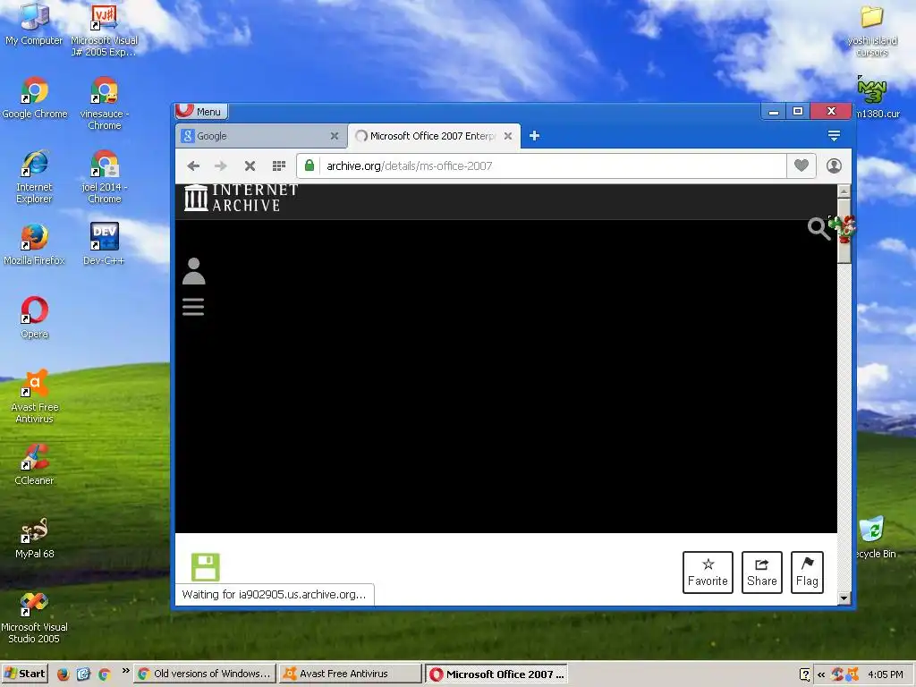This screenshot has height=687, width=916.
Task: Select the joel 2014 - Chrome desktop shortcut
Action: click(x=104, y=177)
